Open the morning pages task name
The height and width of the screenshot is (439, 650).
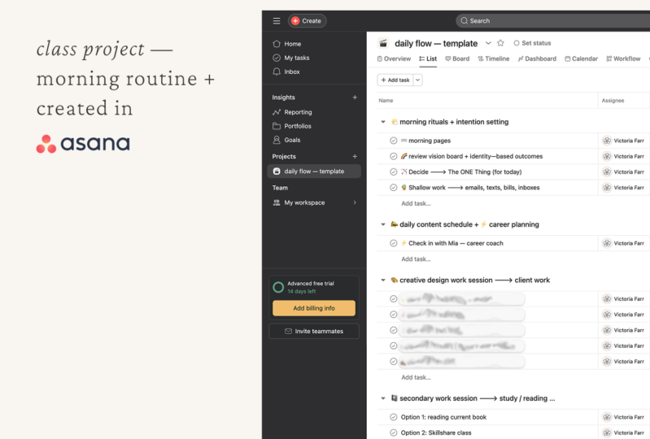click(430, 141)
